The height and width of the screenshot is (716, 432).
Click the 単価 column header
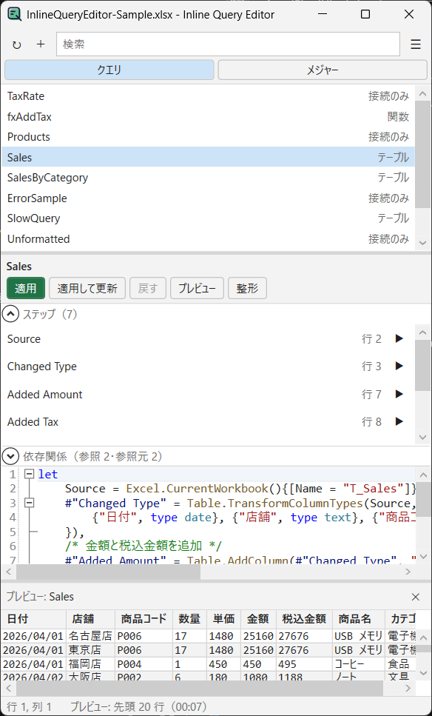(x=223, y=619)
